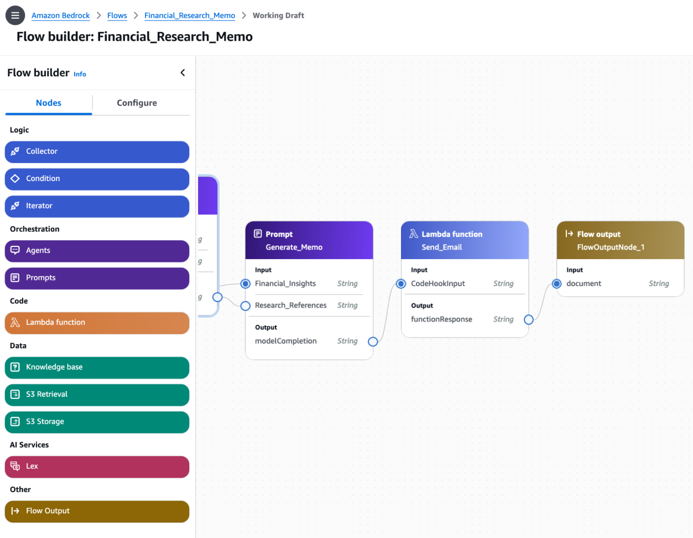Select the Iterator node button
The width and height of the screenshot is (693, 538).
(97, 206)
